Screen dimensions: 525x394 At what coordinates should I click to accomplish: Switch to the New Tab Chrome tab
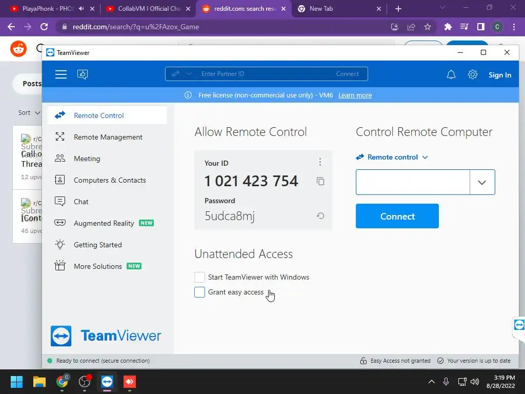[x=339, y=9]
